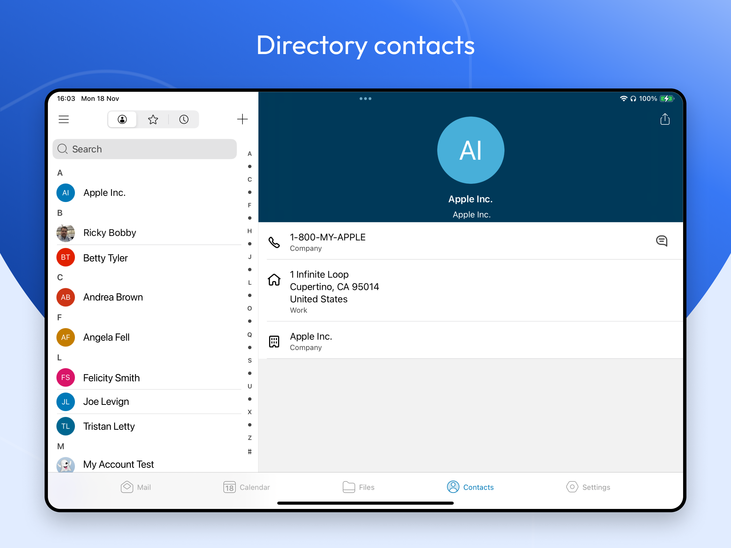Open the Settings tab
This screenshot has width=731, height=548.
tap(588, 487)
